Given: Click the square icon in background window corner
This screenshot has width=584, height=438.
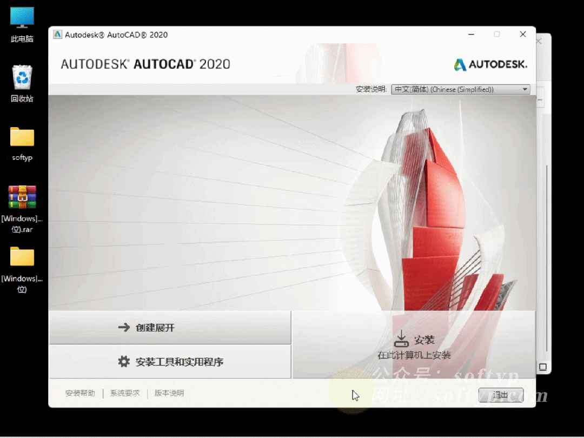Looking at the screenshot, I should 543,367.
